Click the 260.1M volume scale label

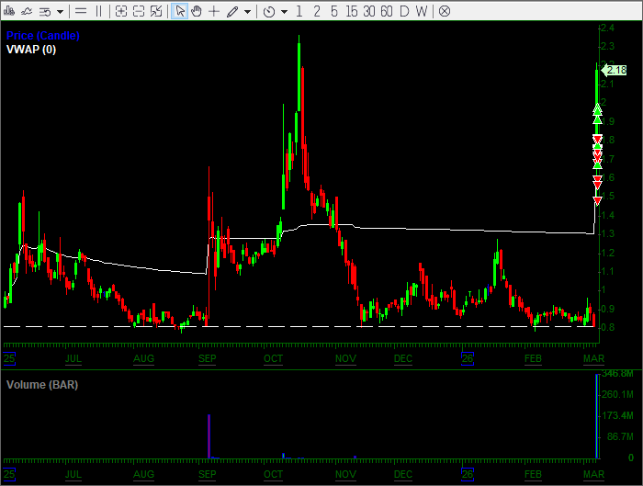point(617,394)
